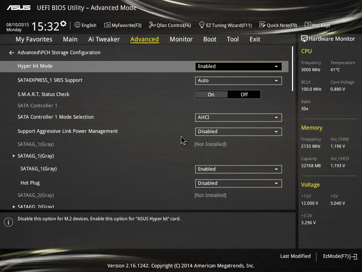Click the MyFavorite(F3) label

click(x=127, y=25)
